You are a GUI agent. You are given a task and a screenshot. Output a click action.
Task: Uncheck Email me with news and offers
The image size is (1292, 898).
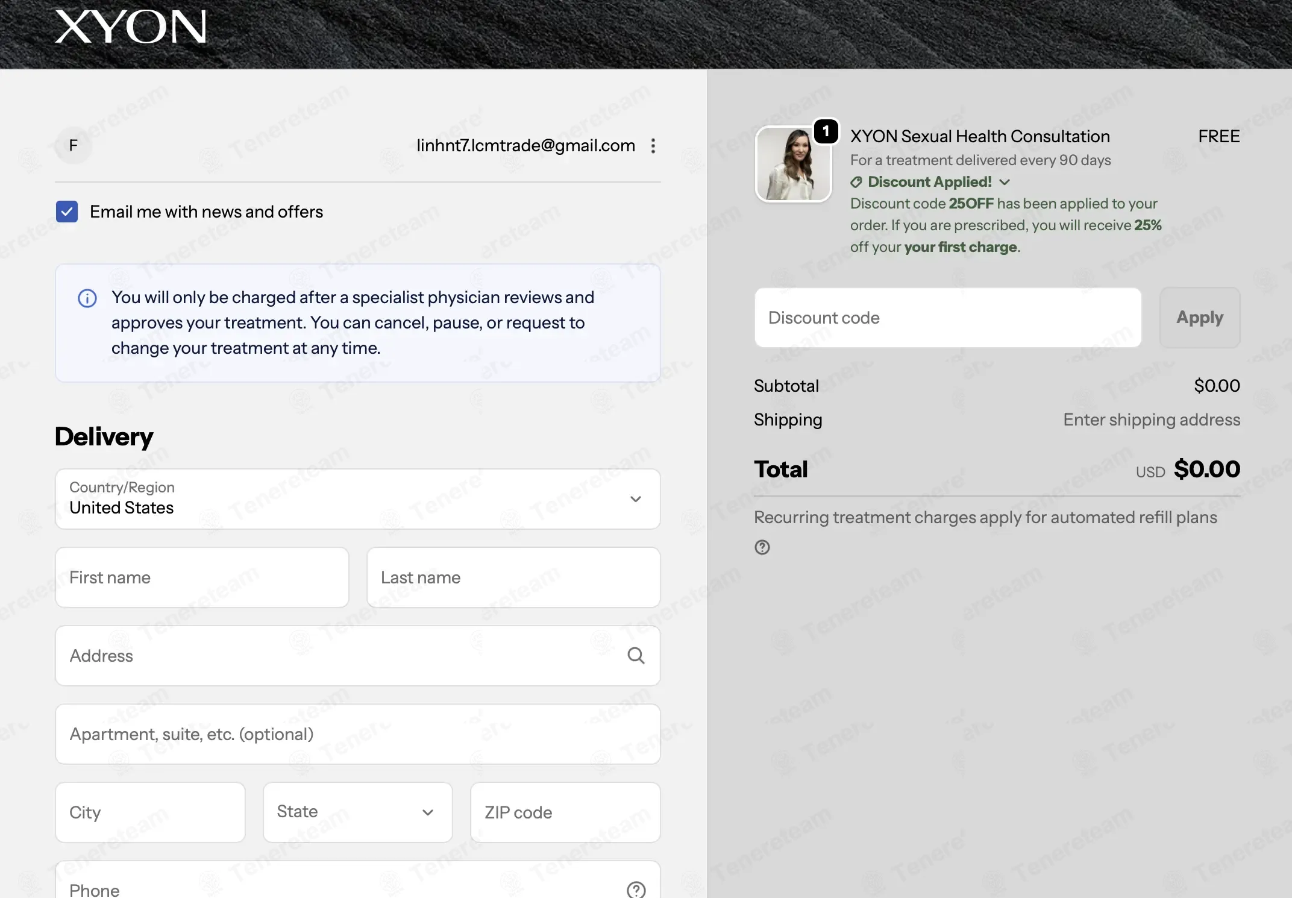click(67, 212)
